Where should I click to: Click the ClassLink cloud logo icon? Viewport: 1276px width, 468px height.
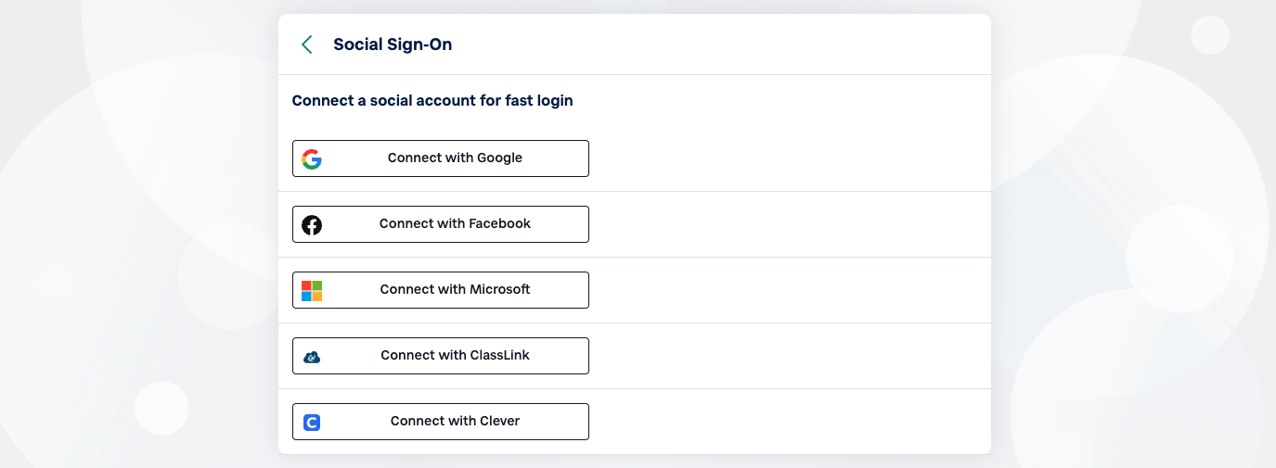point(312,357)
